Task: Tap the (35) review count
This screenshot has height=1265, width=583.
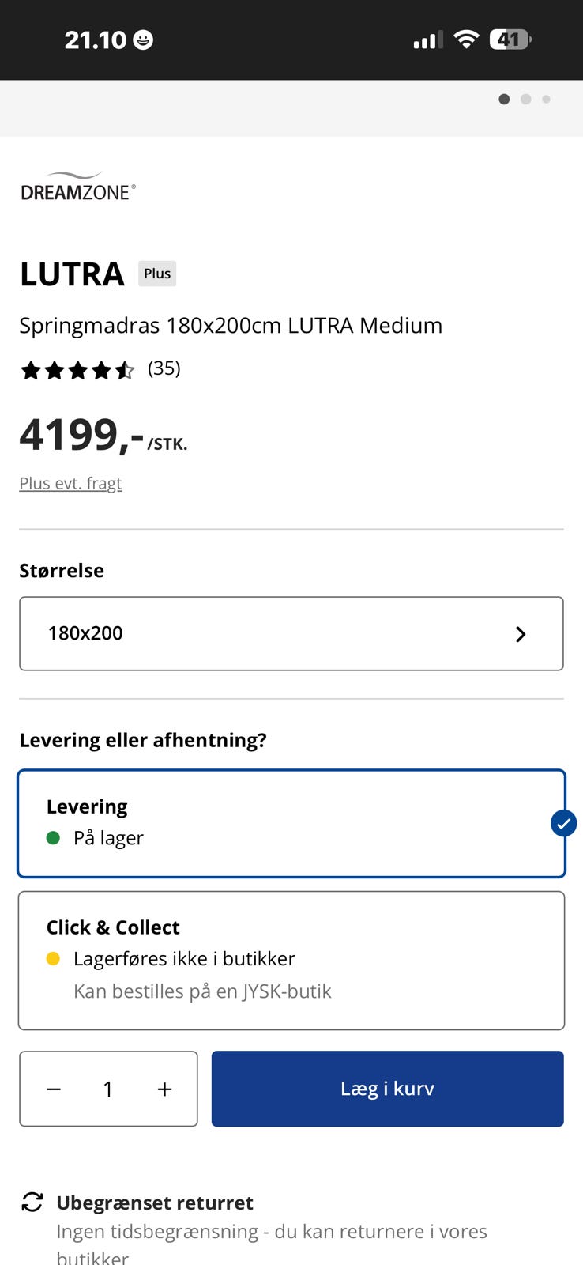Action: pyautogui.click(x=164, y=368)
